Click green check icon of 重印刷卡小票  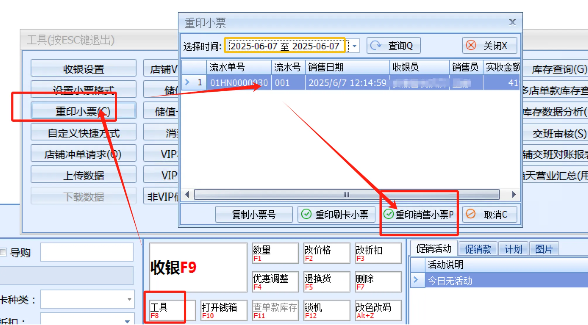click(x=306, y=214)
